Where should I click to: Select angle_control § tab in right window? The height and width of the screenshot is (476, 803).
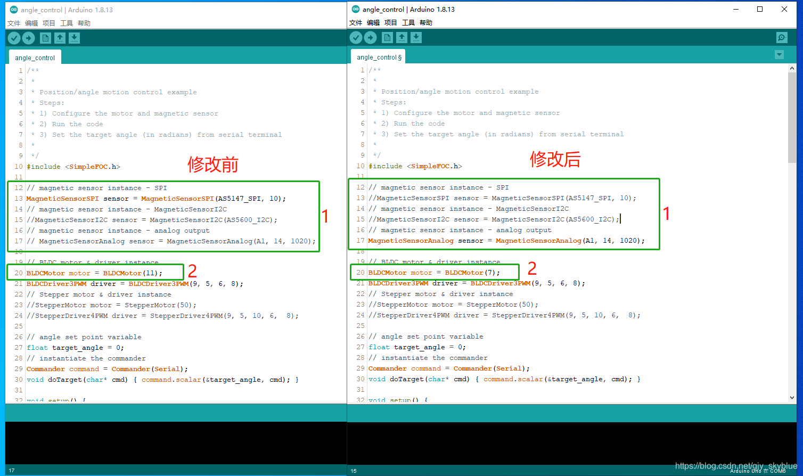point(379,57)
